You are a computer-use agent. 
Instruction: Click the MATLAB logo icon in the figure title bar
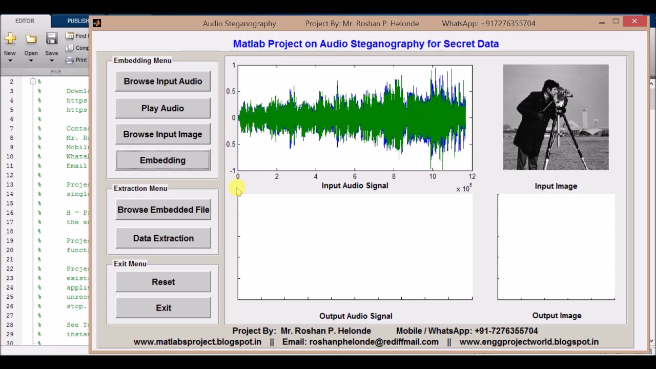(x=97, y=23)
